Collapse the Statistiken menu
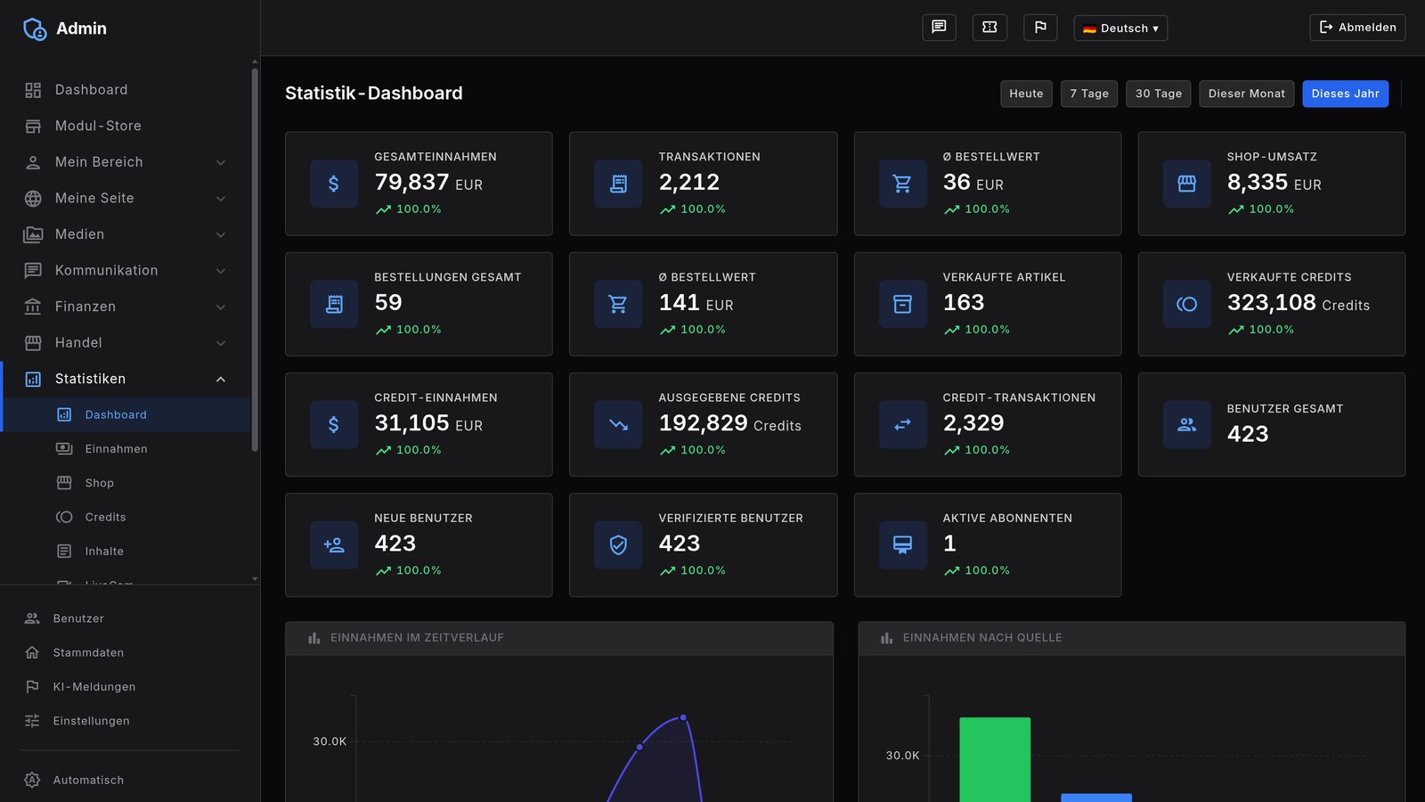1425x802 pixels. [126, 379]
